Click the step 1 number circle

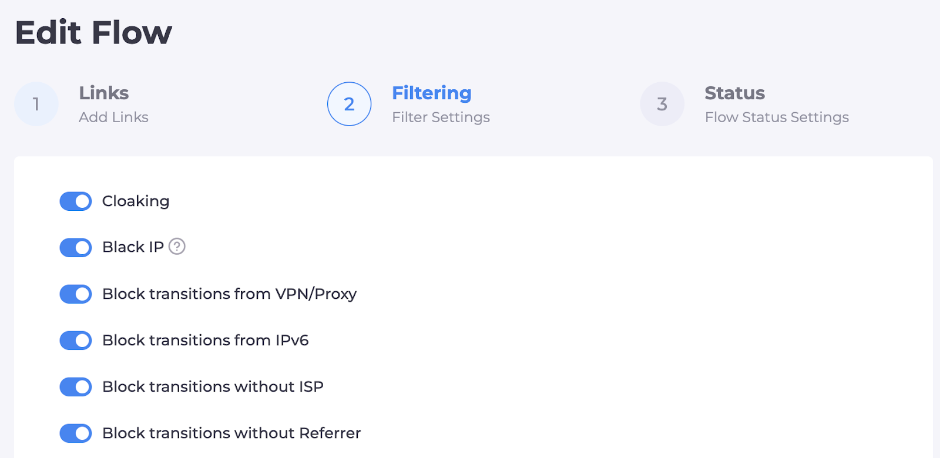(x=36, y=104)
